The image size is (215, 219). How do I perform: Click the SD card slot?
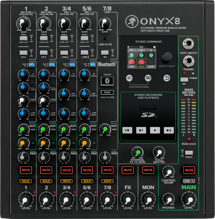148,108
